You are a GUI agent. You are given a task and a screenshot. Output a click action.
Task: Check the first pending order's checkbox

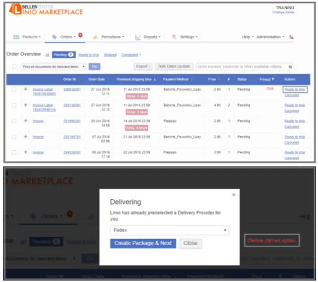(14, 89)
